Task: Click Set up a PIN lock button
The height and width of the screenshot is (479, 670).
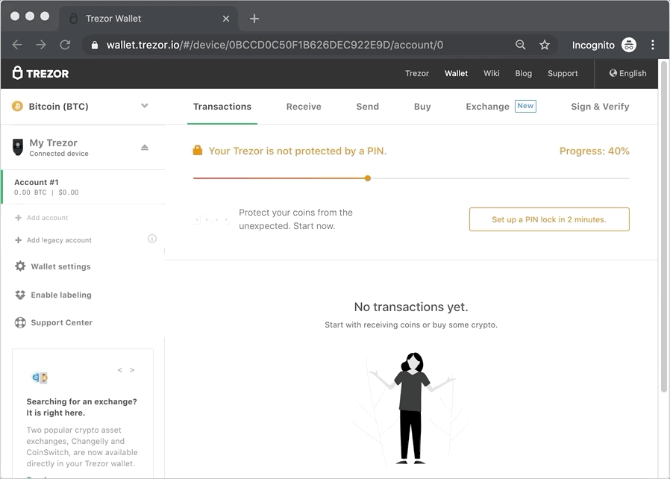Action: pyautogui.click(x=549, y=219)
